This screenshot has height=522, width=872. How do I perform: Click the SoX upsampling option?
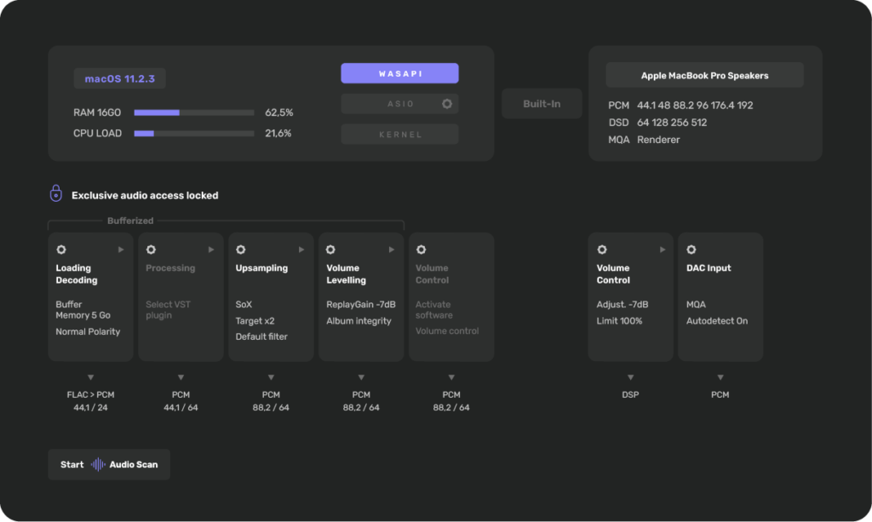[244, 305]
